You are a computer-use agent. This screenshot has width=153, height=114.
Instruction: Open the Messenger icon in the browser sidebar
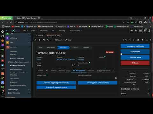(x=3, y=45)
